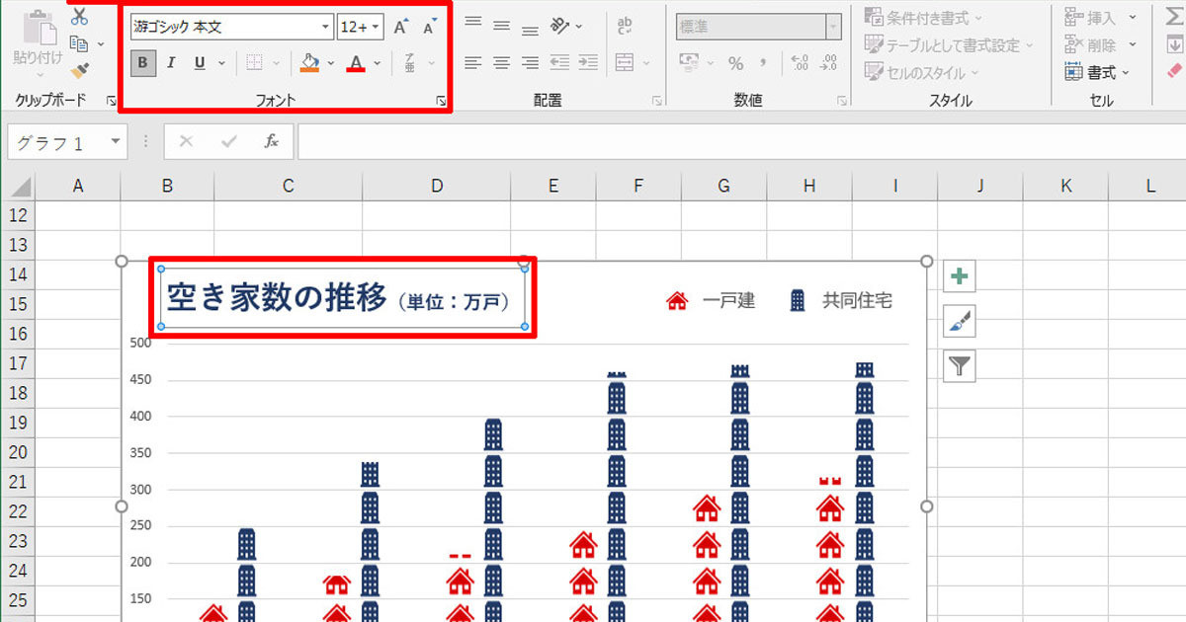Toggle Underline formatting

pyautogui.click(x=200, y=63)
